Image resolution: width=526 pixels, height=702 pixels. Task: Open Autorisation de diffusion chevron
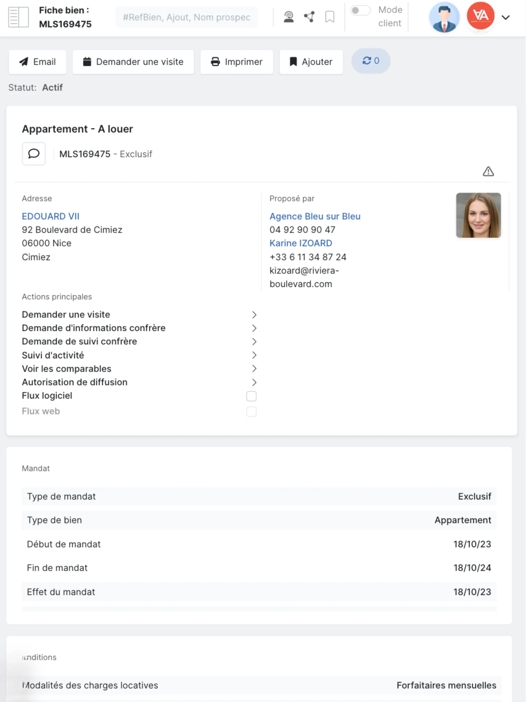[x=254, y=382]
